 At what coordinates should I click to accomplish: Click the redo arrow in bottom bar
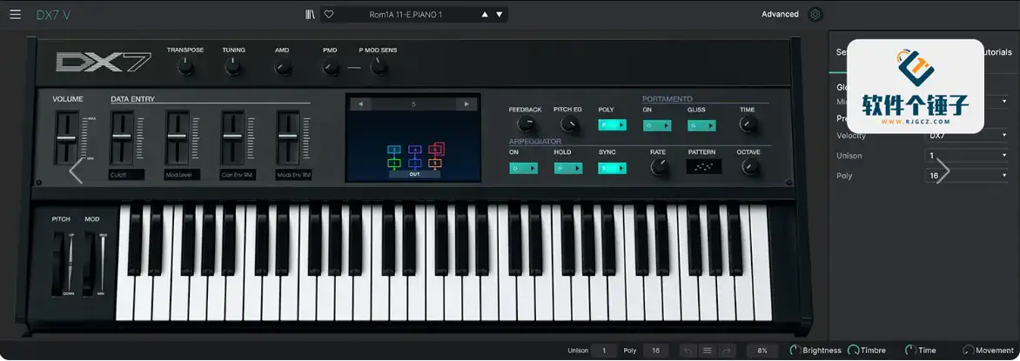pyautogui.click(x=726, y=351)
